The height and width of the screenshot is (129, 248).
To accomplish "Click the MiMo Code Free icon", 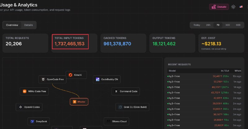I will (24, 91).
